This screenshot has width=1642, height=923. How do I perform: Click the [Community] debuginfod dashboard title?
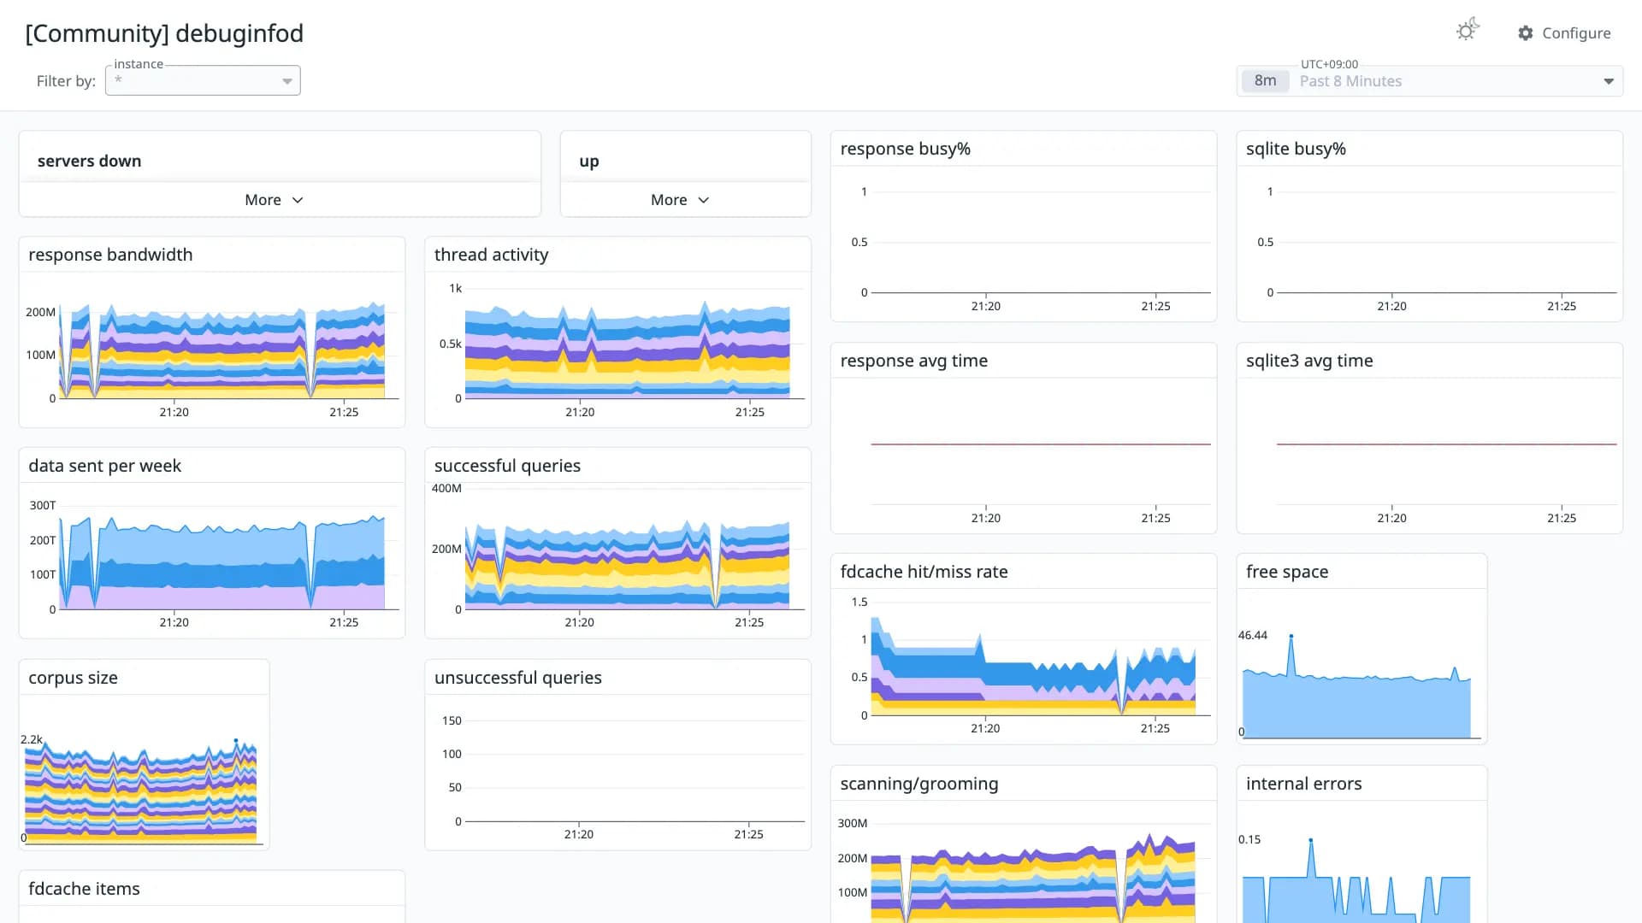[x=164, y=33]
